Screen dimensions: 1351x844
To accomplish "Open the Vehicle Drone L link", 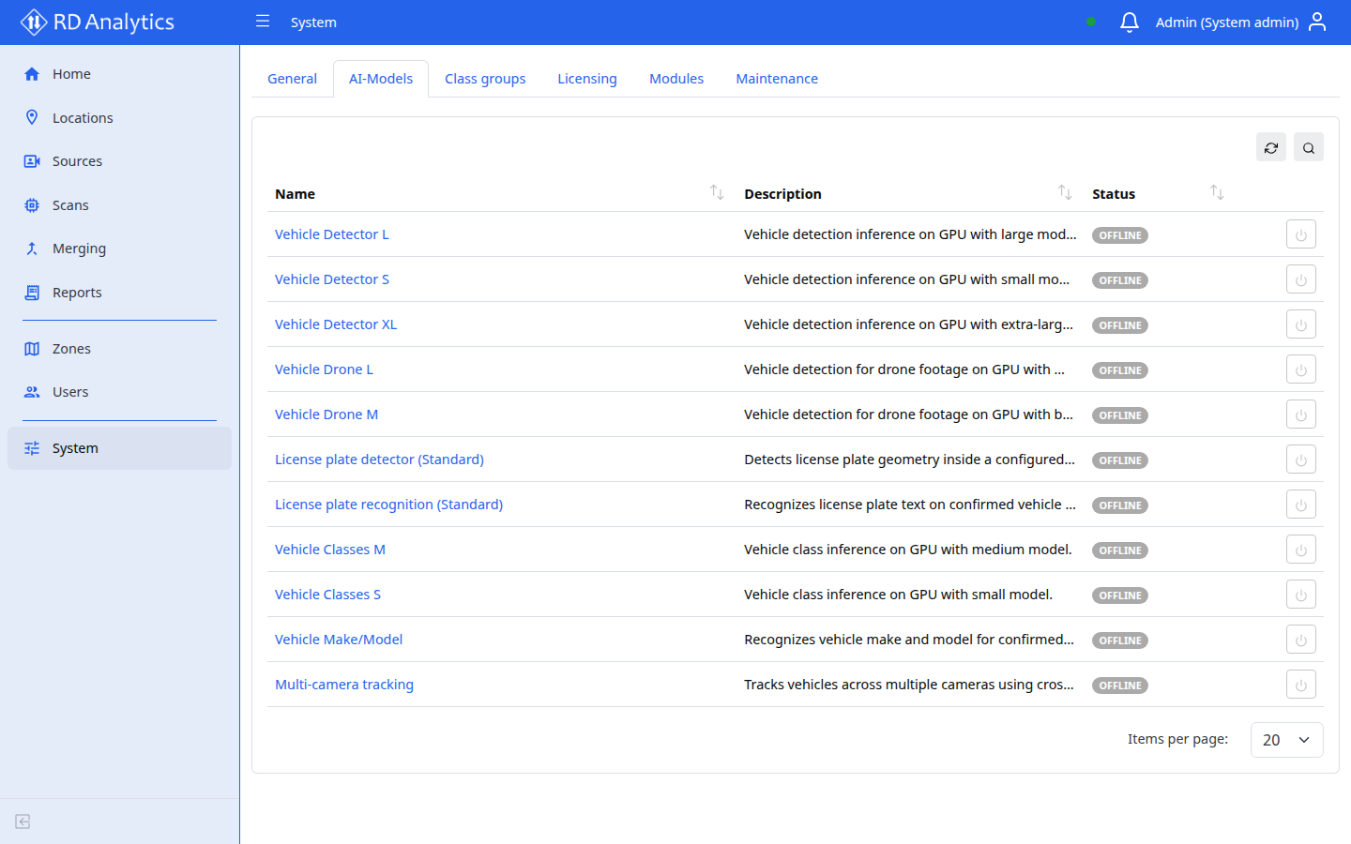I will [x=324, y=369].
